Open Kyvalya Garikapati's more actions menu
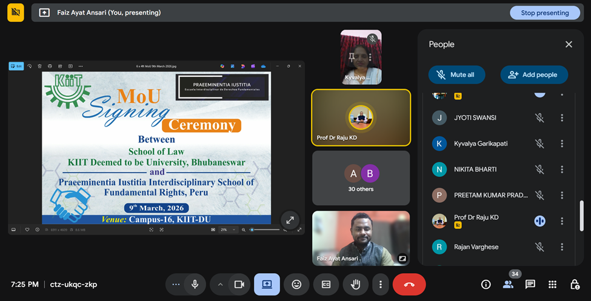 [561, 144]
